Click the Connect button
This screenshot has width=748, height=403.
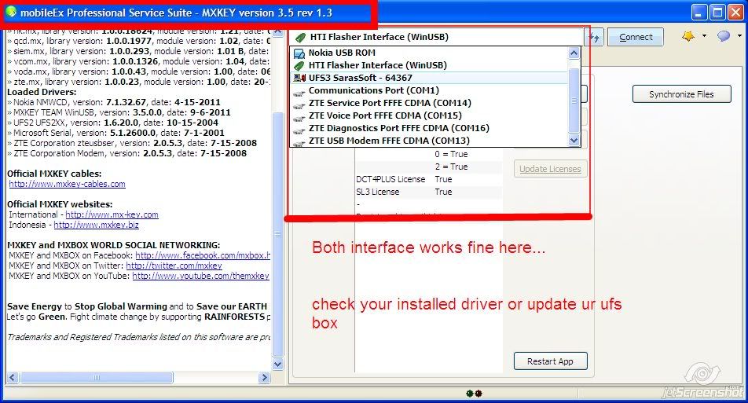tap(636, 37)
